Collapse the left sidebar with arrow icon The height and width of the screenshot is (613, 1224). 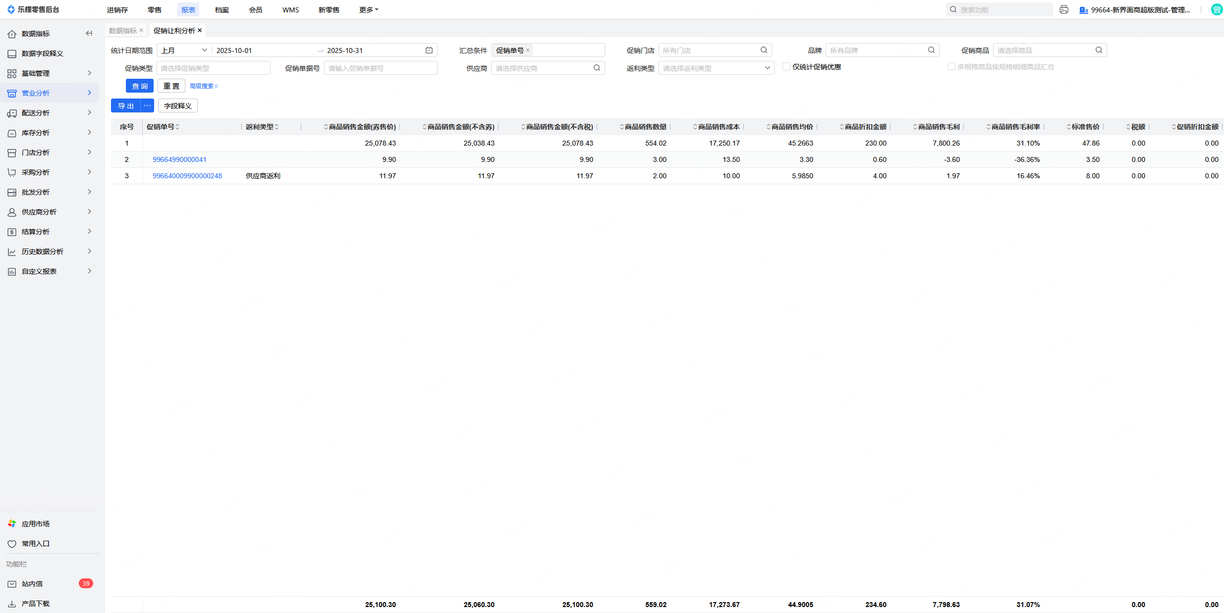pyautogui.click(x=89, y=34)
